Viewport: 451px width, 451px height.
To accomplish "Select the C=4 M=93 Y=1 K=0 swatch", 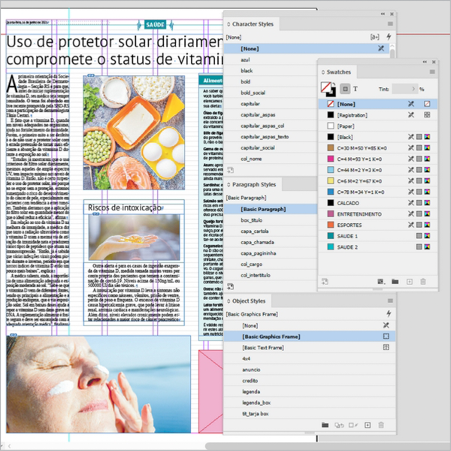I will (x=378, y=159).
